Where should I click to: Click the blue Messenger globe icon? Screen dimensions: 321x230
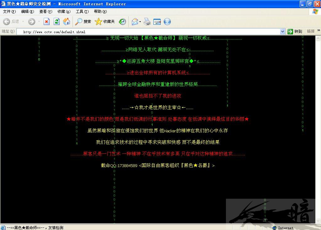167,21
